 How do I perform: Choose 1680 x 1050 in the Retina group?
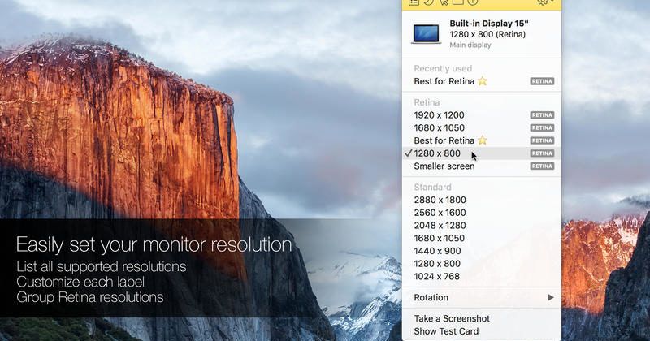point(482,128)
